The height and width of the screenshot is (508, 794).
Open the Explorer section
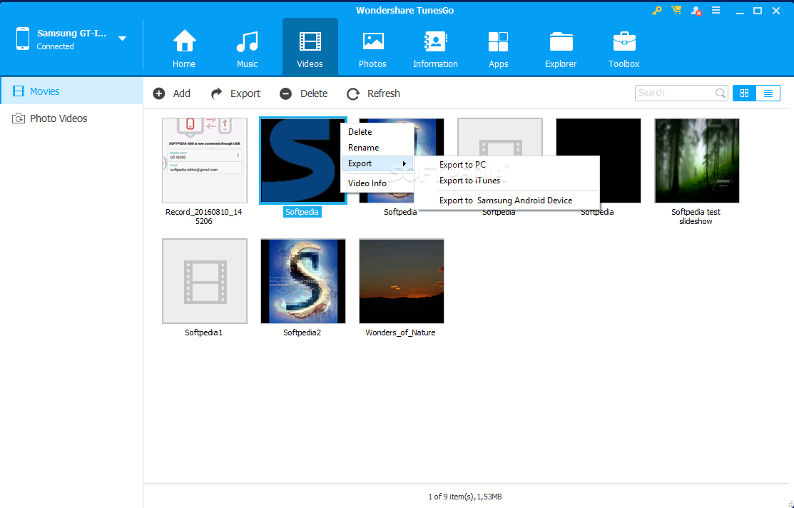point(561,49)
